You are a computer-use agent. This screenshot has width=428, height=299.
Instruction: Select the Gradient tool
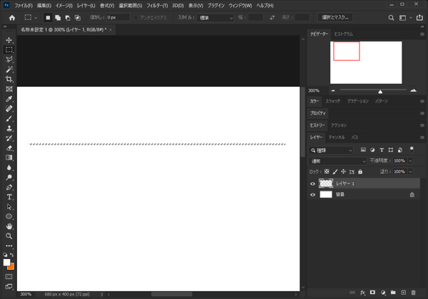pos(9,157)
